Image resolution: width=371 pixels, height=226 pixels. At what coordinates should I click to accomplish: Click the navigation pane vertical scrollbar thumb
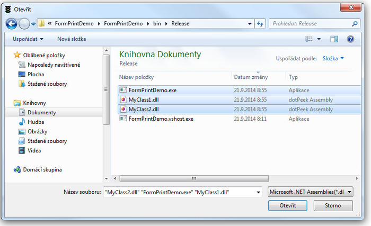coord(106,89)
